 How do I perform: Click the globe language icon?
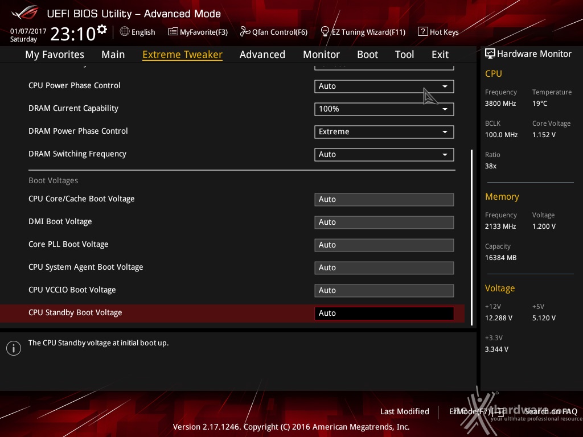tap(125, 32)
